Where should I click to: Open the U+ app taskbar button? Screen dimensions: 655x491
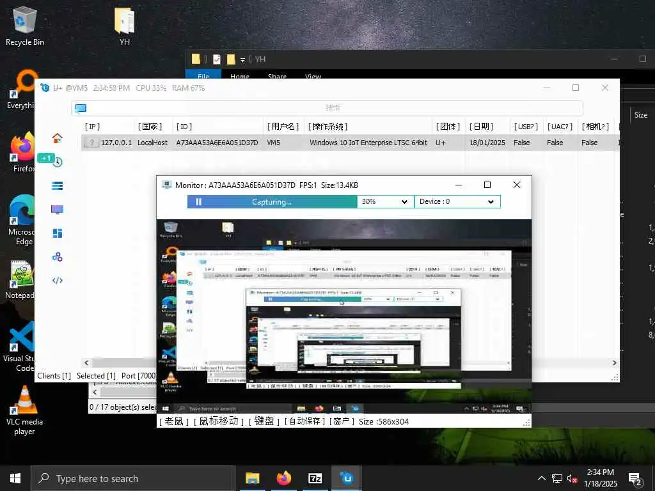(x=346, y=478)
